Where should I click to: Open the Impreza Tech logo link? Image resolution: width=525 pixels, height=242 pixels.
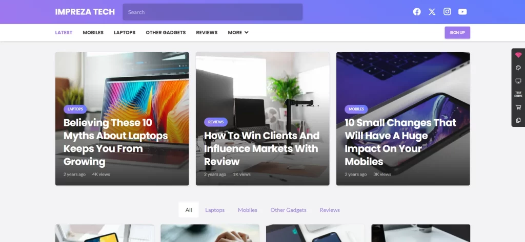click(85, 12)
